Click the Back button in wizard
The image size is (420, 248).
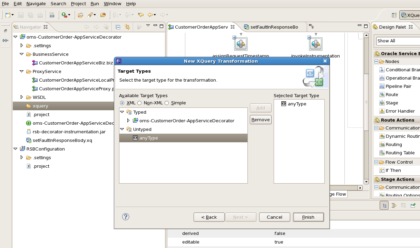[209, 217]
